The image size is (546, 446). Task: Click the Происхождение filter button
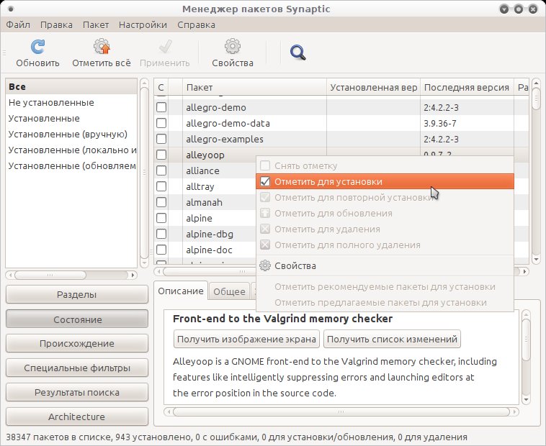tap(77, 343)
